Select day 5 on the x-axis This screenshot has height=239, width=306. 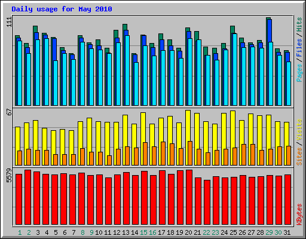tap(56, 232)
